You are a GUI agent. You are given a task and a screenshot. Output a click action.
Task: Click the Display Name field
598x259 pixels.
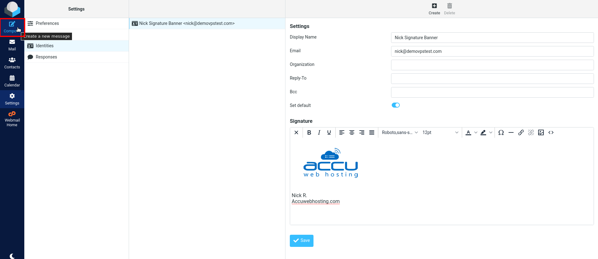click(492, 38)
